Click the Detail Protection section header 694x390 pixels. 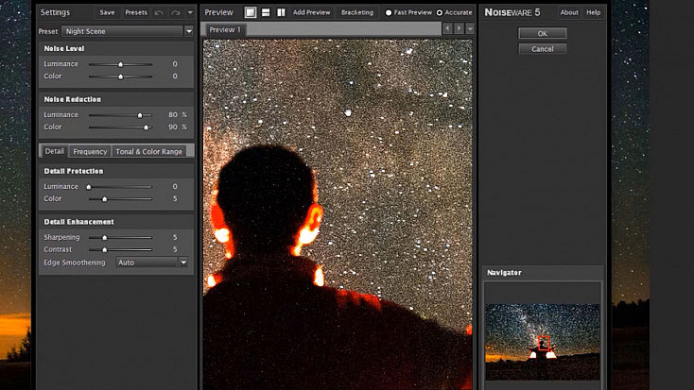coord(74,171)
